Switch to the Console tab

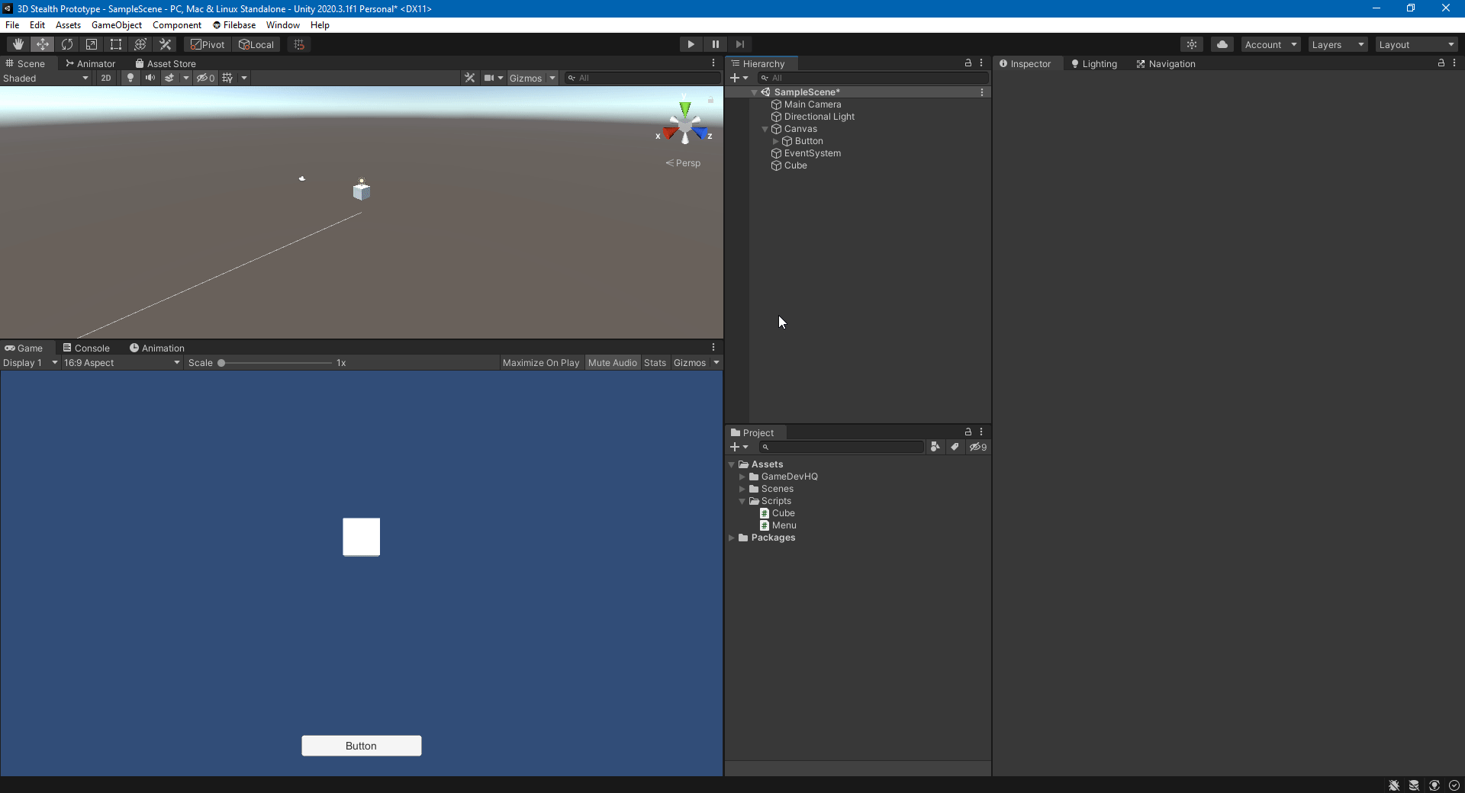click(x=86, y=348)
